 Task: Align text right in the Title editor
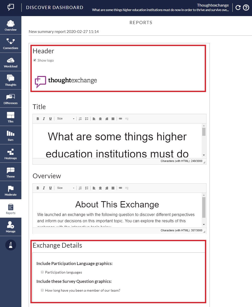(107, 119)
